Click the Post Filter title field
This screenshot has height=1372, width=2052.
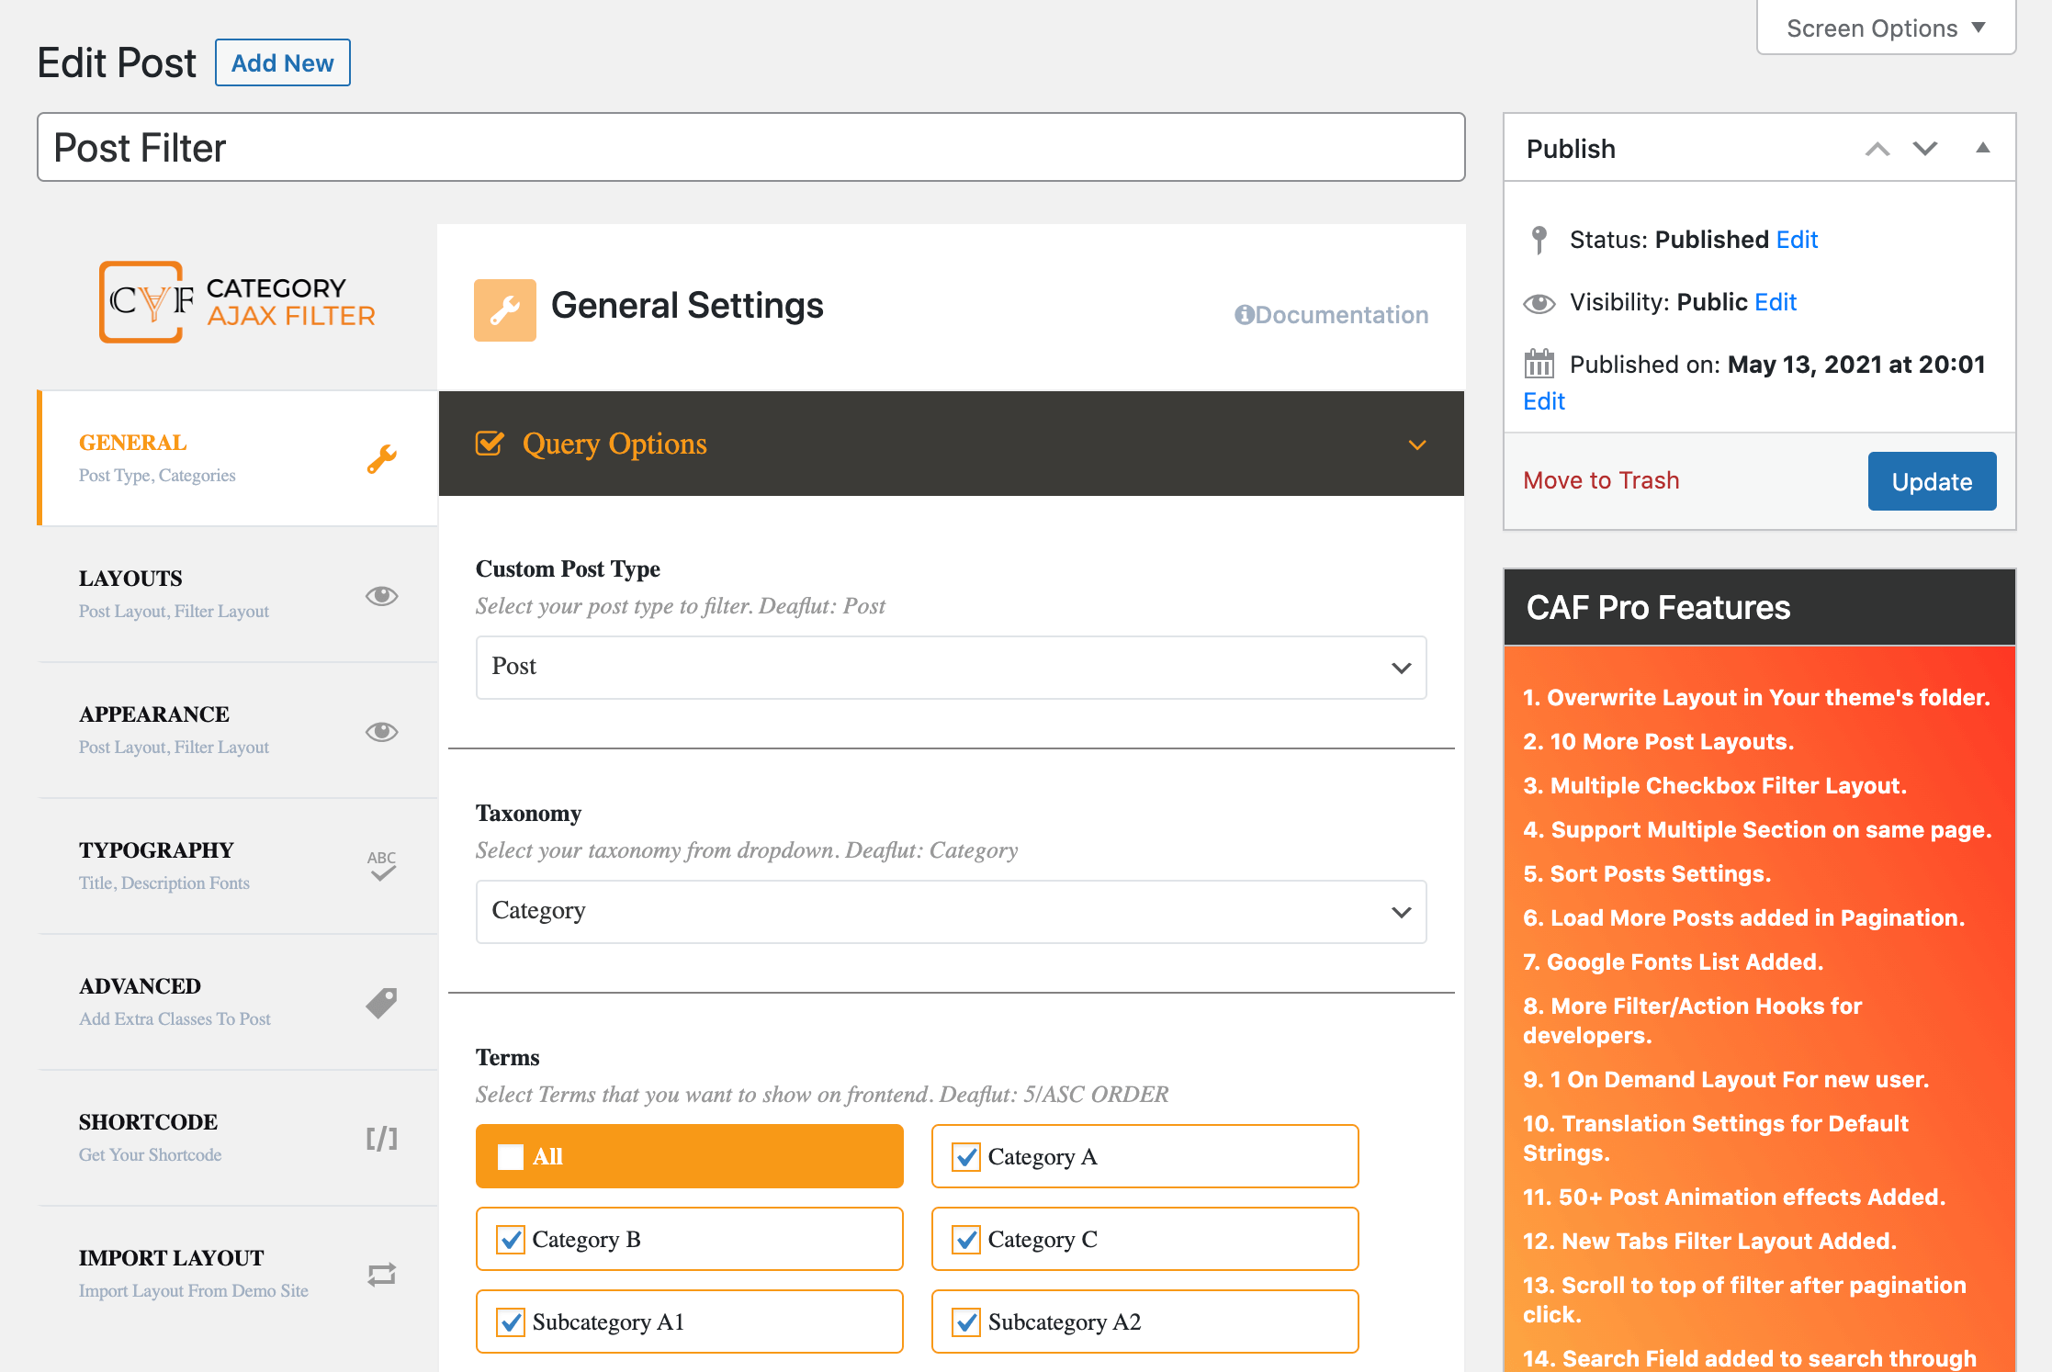tap(750, 148)
